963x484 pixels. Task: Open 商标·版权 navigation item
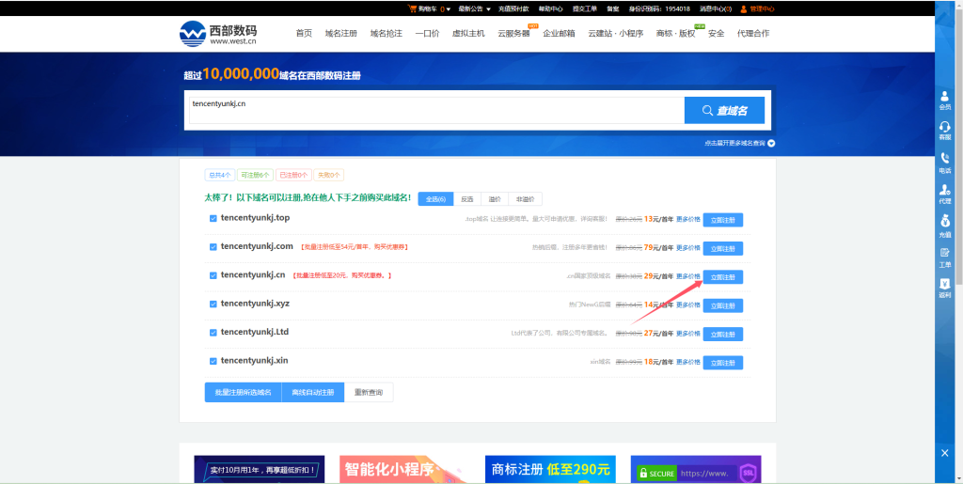[x=675, y=34]
